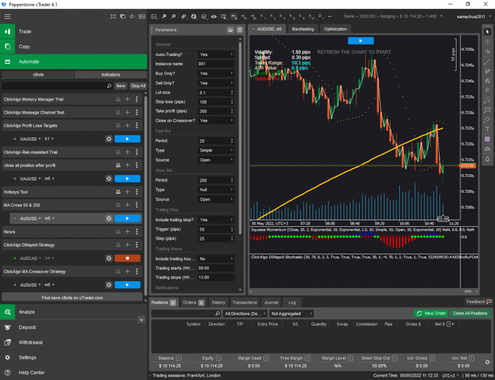Open the Journal tab

click(x=271, y=303)
